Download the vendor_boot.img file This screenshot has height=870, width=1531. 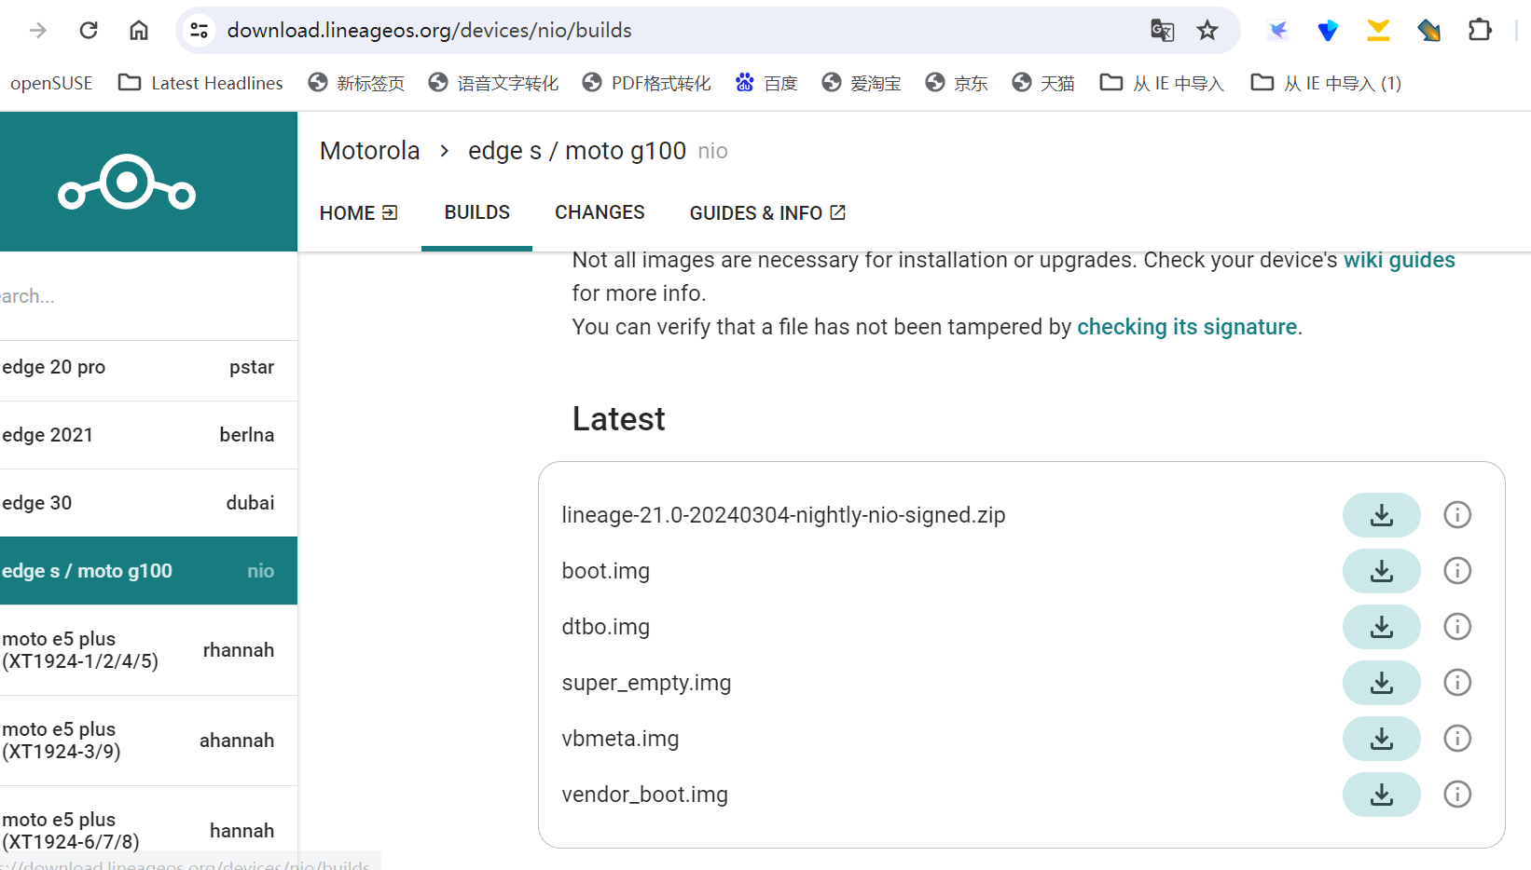[1381, 795]
